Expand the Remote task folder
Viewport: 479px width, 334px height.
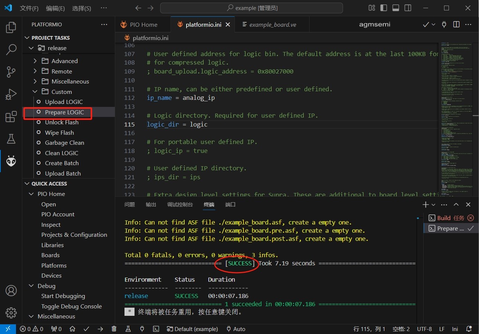[35, 71]
